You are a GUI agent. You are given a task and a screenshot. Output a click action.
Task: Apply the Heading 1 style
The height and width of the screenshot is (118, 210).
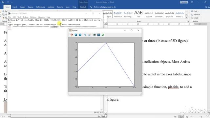[x=118, y=14]
